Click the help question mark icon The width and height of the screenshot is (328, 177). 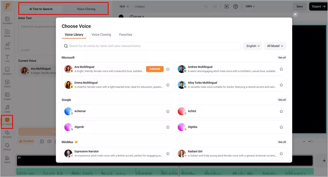click(x=236, y=7)
